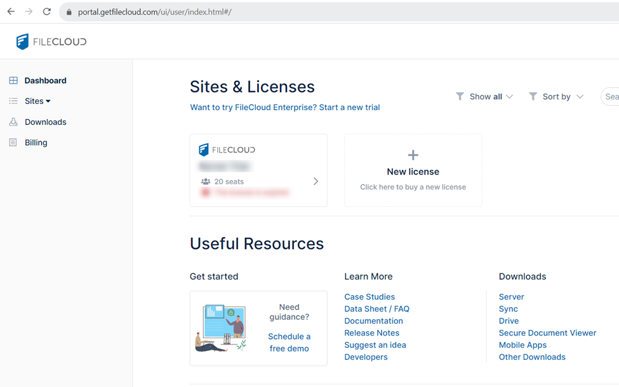Click the Sort by funnel icon
The height and width of the screenshot is (387, 619).
point(533,96)
